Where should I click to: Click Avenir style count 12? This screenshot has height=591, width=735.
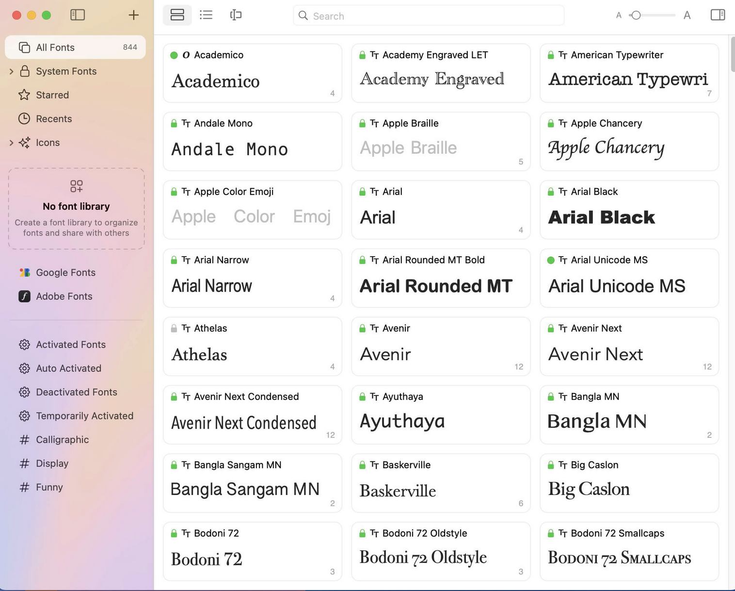pos(519,367)
